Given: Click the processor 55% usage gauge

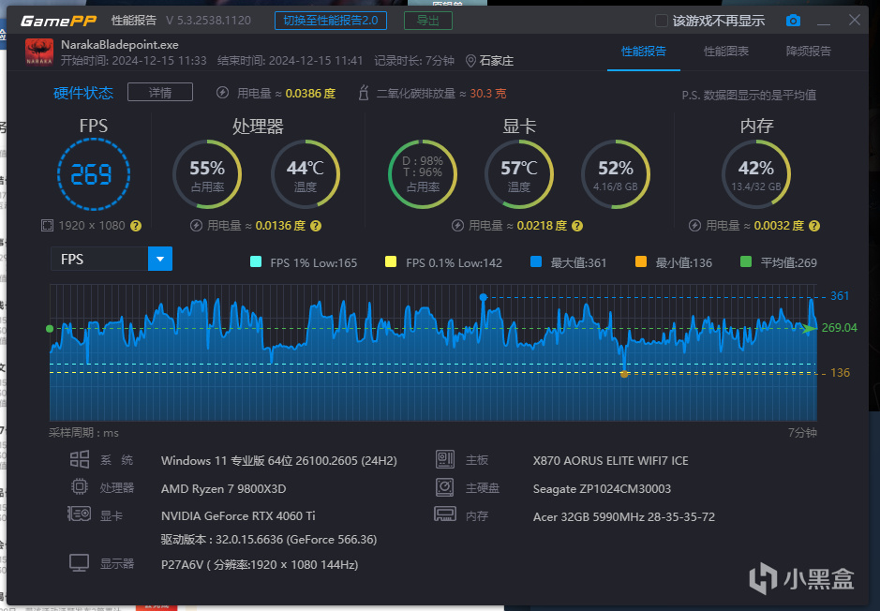Looking at the screenshot, I should pos(207,174).
